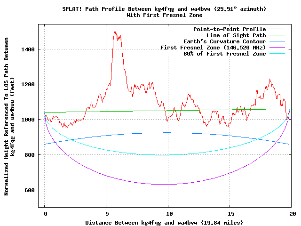
Task: Select the 'Line of Sight Path' legend label
Action: [236, 35]
